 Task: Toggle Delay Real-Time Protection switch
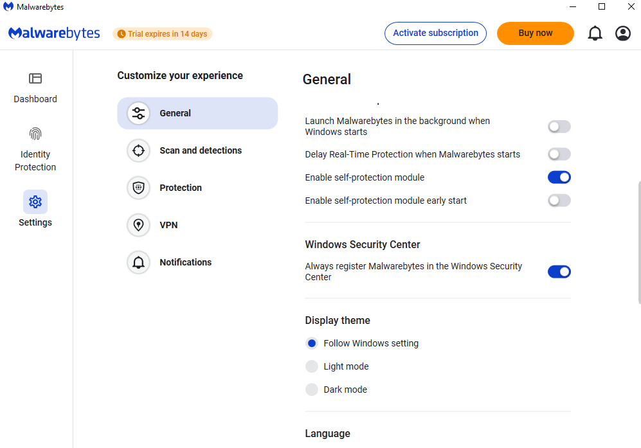pyautogui.click(x=559, y=154)
